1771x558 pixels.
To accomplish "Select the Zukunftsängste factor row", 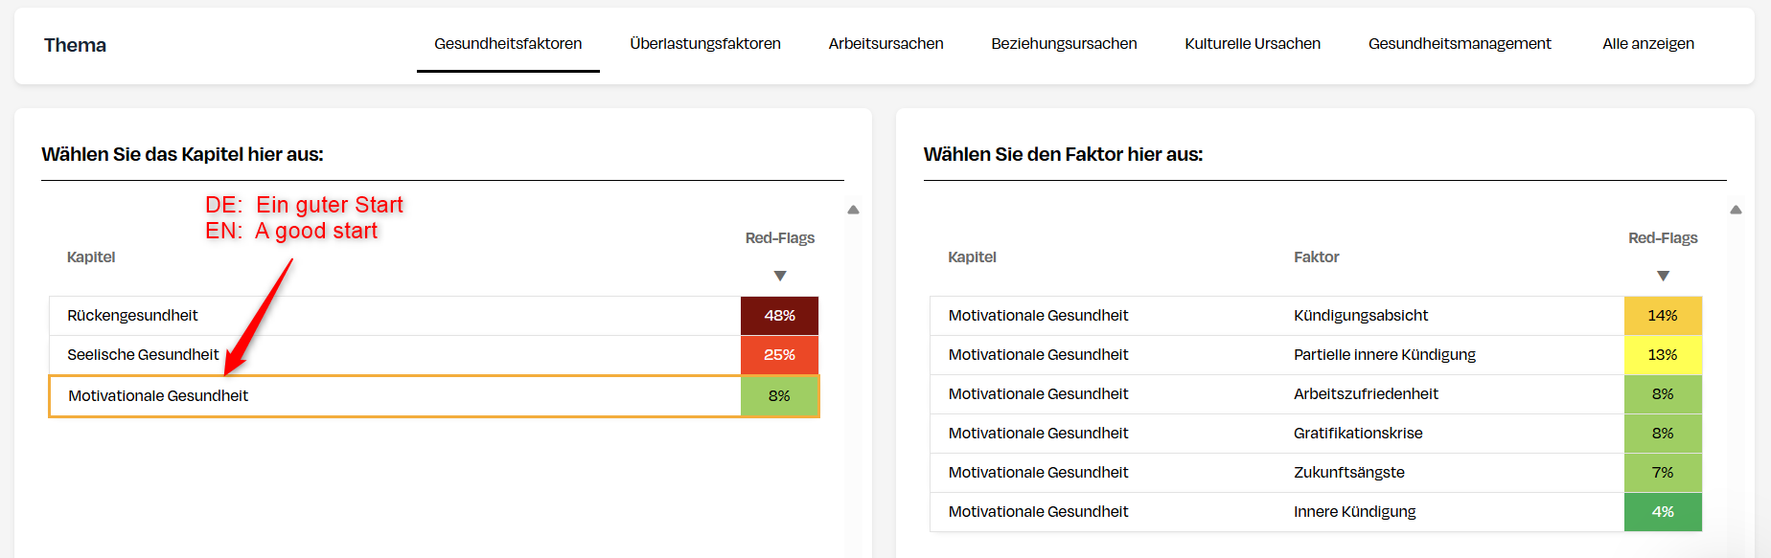I will pos(1348,473).
